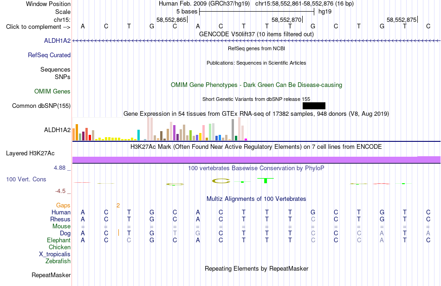This screenshot has width=441, height=286.
Task: Open the ALDH1A2 GENCODE gene label
Action: pyautogui.click(x=58, y=40)
